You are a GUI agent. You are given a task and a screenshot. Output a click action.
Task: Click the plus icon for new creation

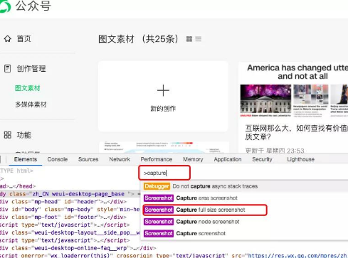[163, 90]
